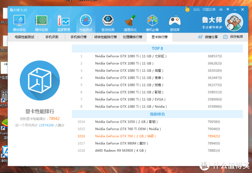252x173 pixels.
Task: Select rank 6 GTX 1080 Ti 影驰 row
Action: tap(157, 92)
